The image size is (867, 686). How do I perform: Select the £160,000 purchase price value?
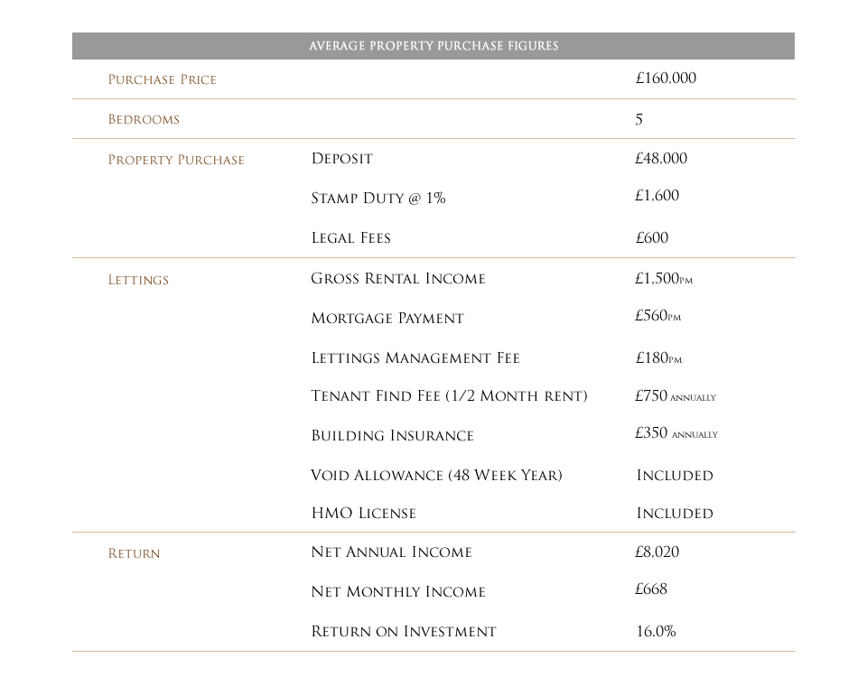666,79
